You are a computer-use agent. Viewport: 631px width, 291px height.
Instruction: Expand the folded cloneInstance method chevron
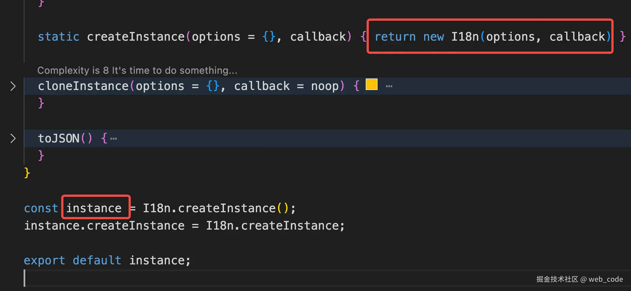tap(13, 86)
